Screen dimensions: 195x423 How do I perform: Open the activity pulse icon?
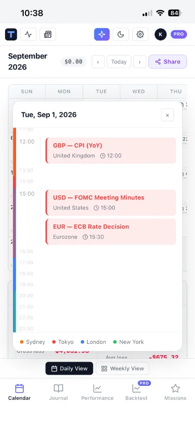(28, 34)
